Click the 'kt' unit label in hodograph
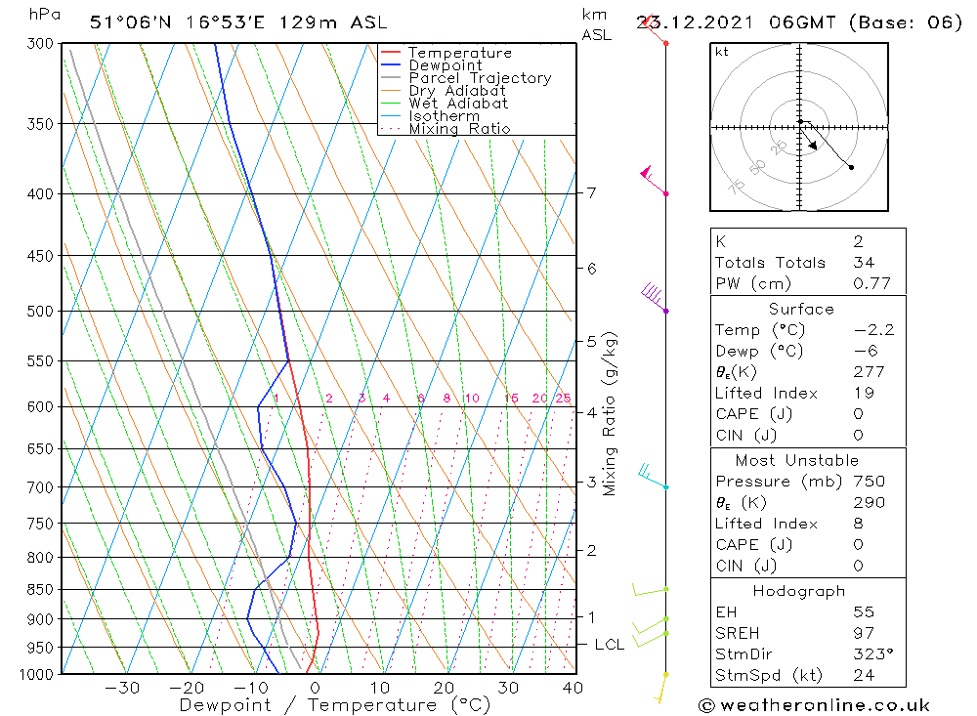 click(722, 52)
